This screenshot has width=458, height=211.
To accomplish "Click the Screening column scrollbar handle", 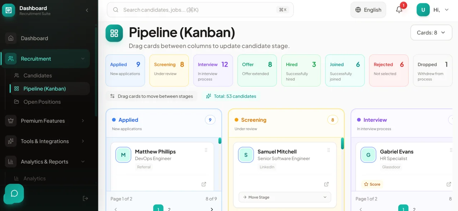I will point(342,143).
